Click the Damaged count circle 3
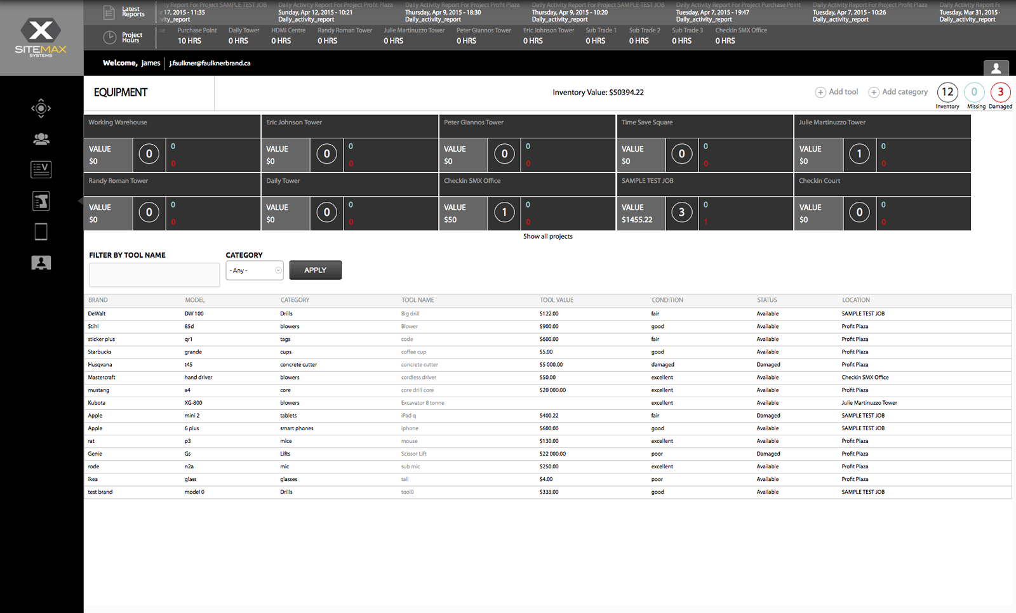 pos(1001,92)
